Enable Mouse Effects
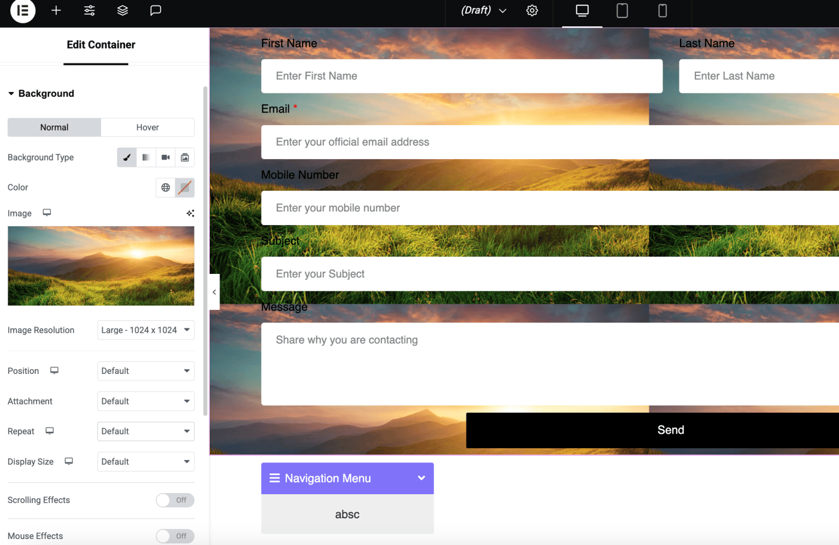Screen dimensions: 839x545 [175, 536]
